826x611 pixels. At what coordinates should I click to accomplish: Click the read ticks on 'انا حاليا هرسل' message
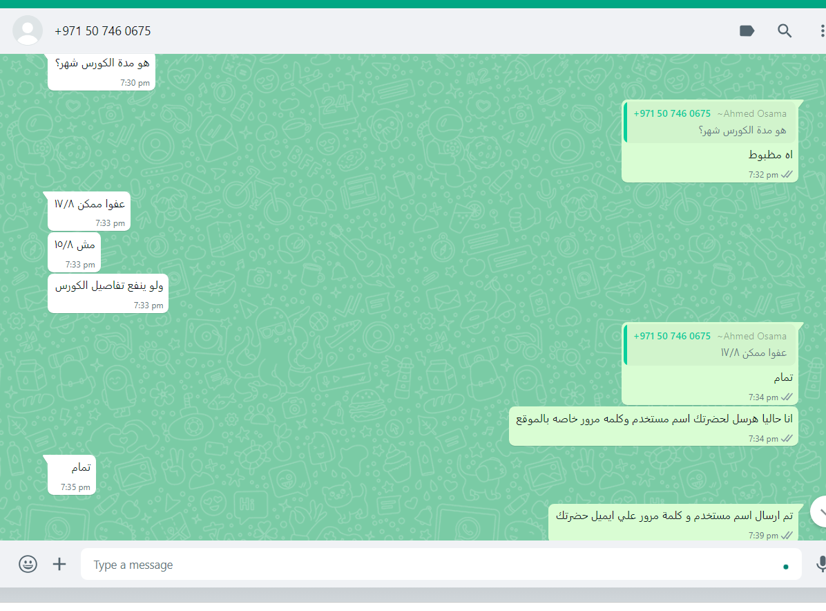coord(787,439)
